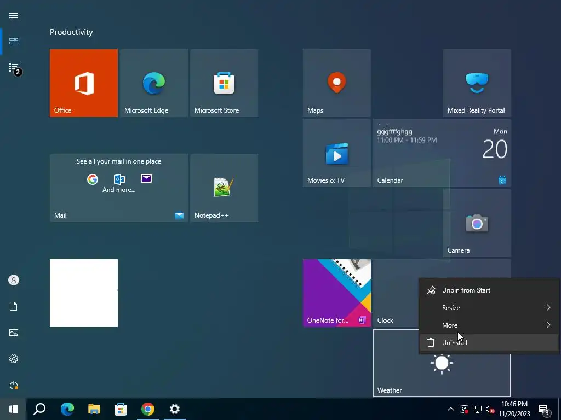Launch the Notepad++ tile

[x=224, y=188]
